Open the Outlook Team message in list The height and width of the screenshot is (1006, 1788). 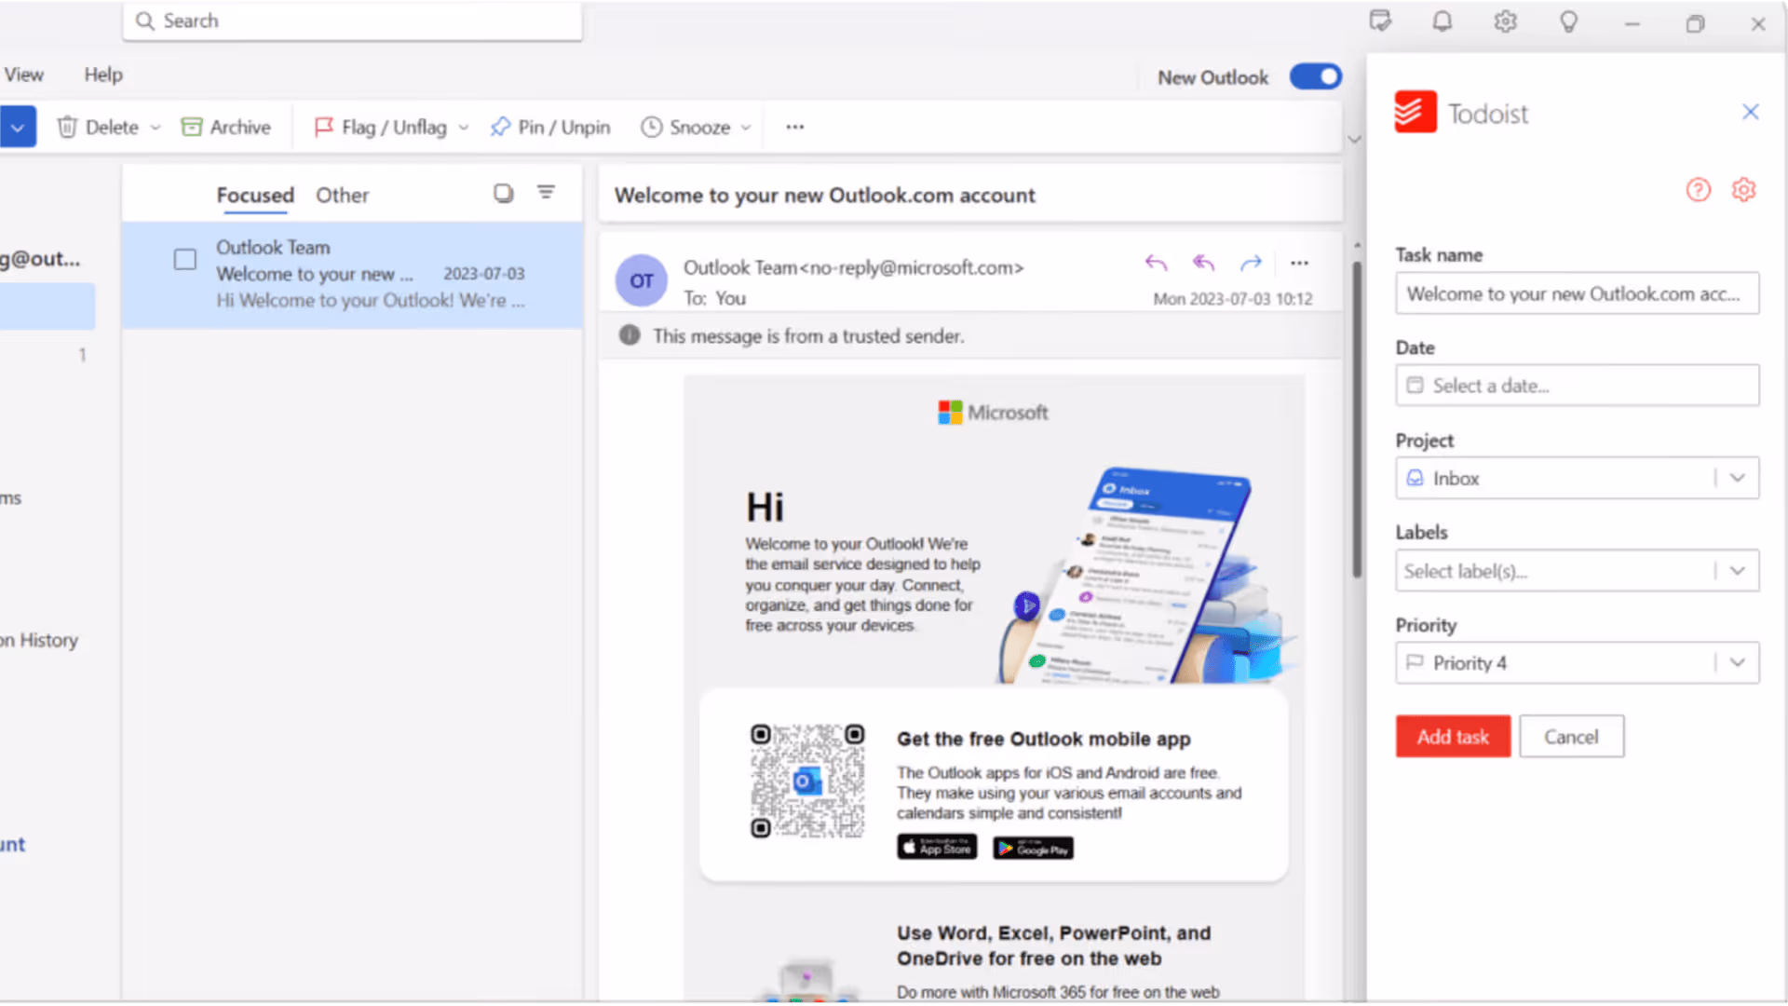click(x=352, y=274)
